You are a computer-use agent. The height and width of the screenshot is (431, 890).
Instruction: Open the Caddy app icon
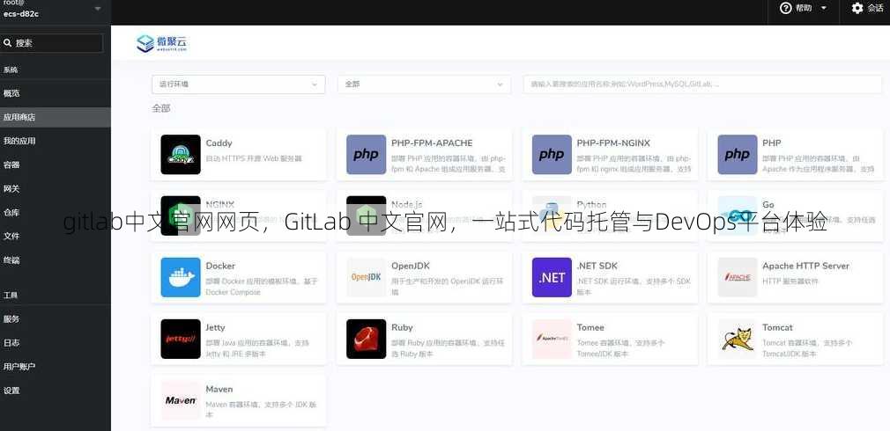(181, 154)
